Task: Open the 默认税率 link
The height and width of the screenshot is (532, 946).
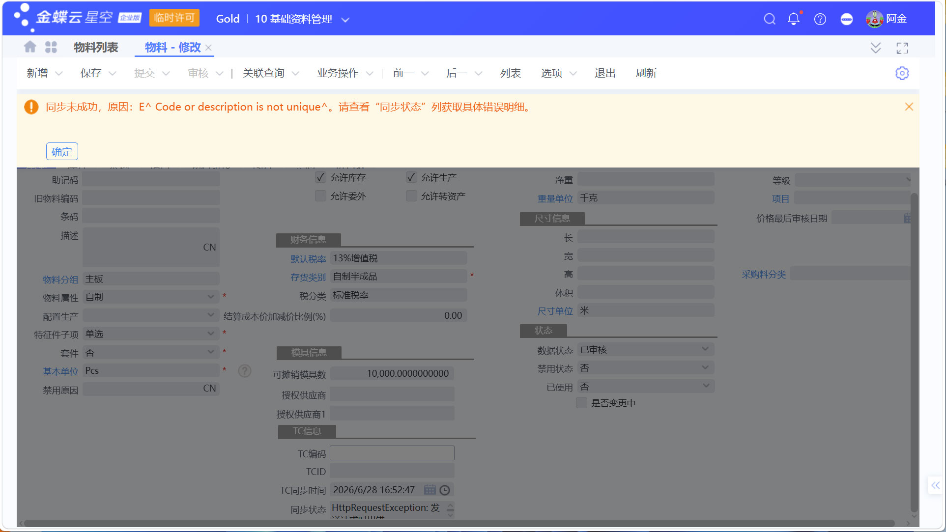Action: pos(308,259)
